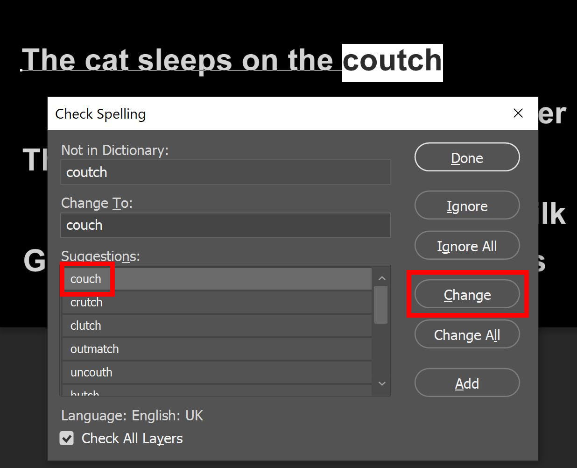This screenshot has height=468, width=577.
Task: Click Done to finish spell check
Action: [466, 157]
